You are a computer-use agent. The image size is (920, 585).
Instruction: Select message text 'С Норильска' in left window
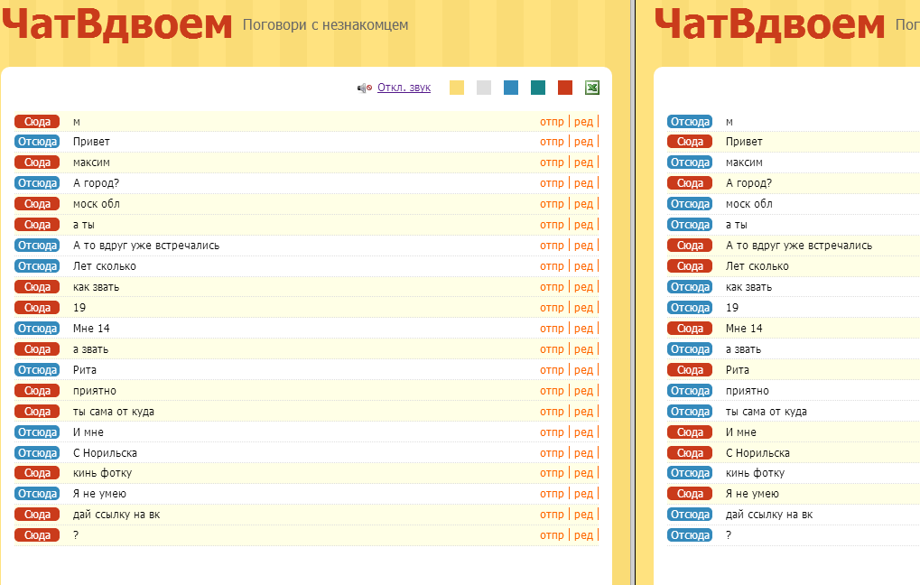click(105, 453)
